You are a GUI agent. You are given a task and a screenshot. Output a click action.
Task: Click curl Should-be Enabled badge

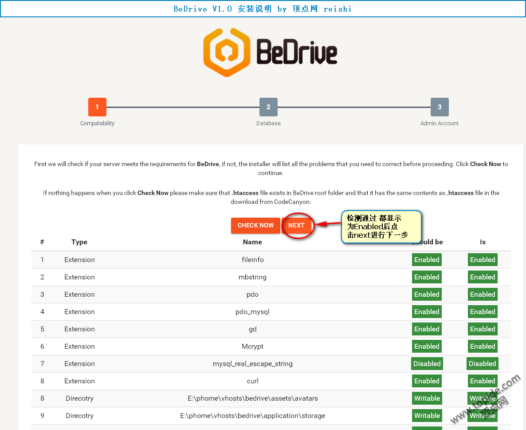pos(427,381)
